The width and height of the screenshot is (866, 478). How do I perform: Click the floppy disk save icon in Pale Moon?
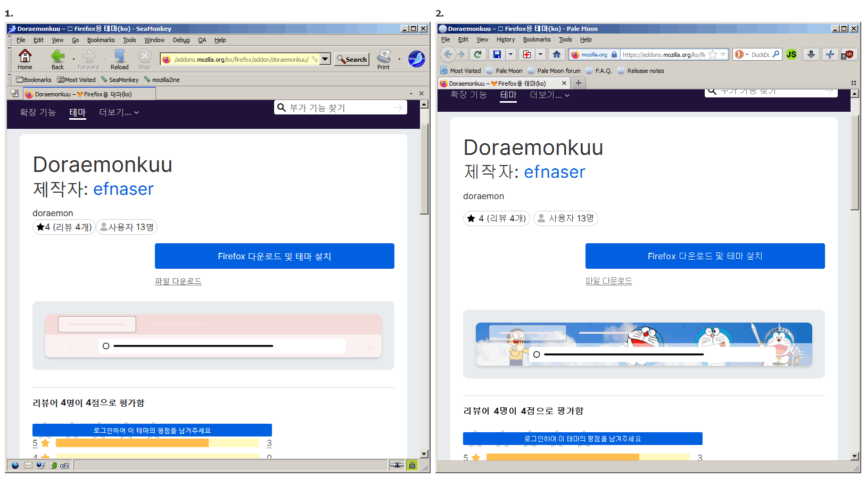click(497, 54)
